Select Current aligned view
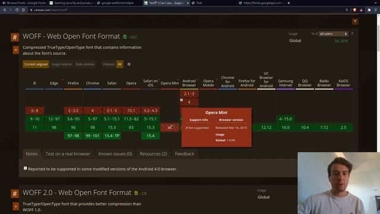The image size is (380, 214). coord(36,64)
